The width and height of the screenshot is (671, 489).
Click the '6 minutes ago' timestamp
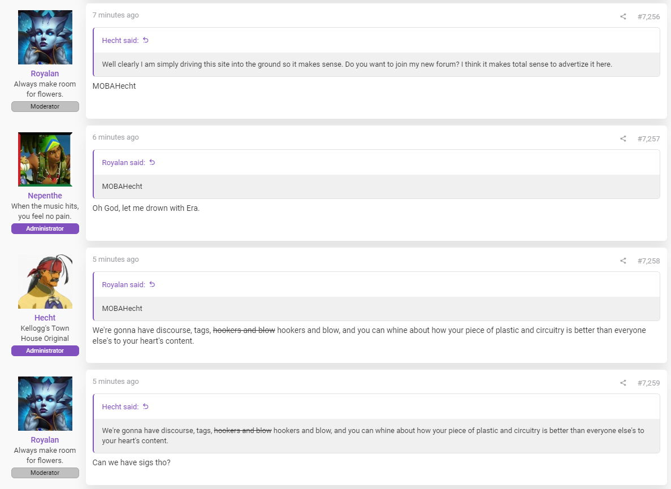coord(115,137)
